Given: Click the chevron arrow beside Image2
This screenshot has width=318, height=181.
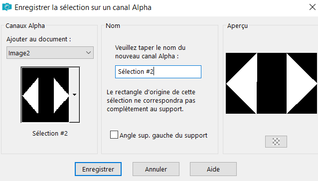Looking at the screenshot, I should [x=88, y=53].
